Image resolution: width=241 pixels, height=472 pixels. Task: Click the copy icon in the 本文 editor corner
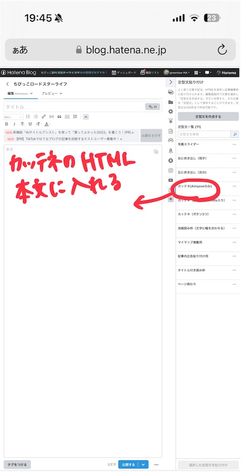point(156,152)
